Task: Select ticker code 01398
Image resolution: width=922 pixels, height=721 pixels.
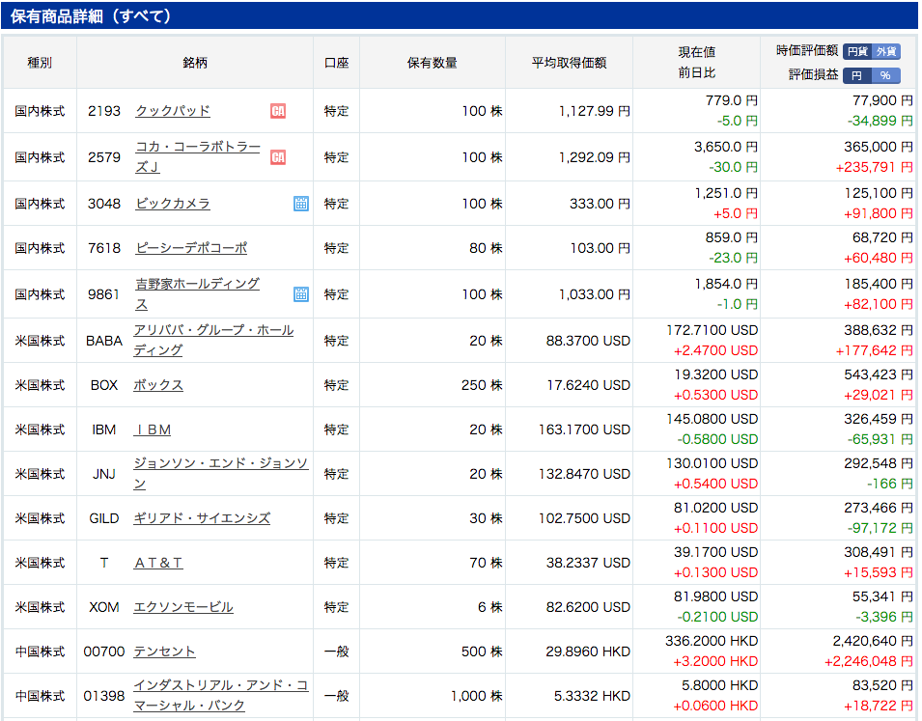Action: (x=104, y=696)
